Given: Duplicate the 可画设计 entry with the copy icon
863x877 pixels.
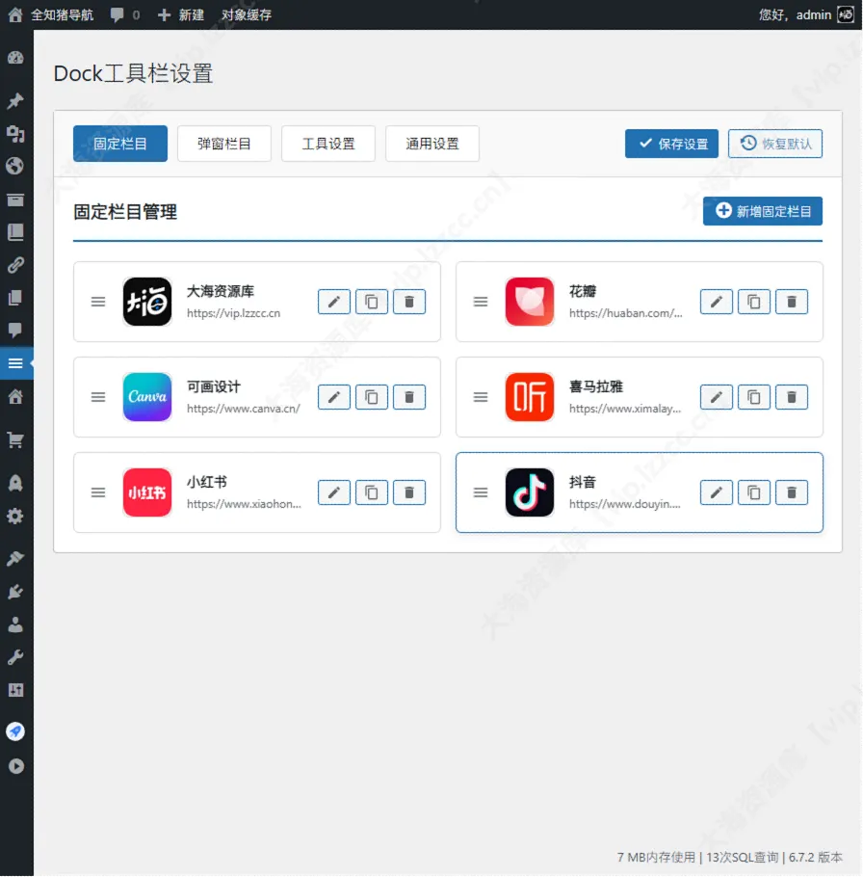Looking at the screenshot, I should [x=371, y=396].
